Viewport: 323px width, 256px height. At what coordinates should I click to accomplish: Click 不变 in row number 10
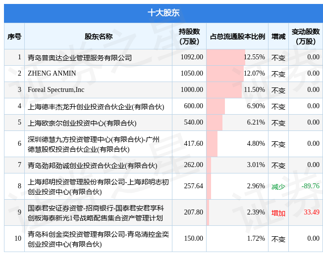278,239
